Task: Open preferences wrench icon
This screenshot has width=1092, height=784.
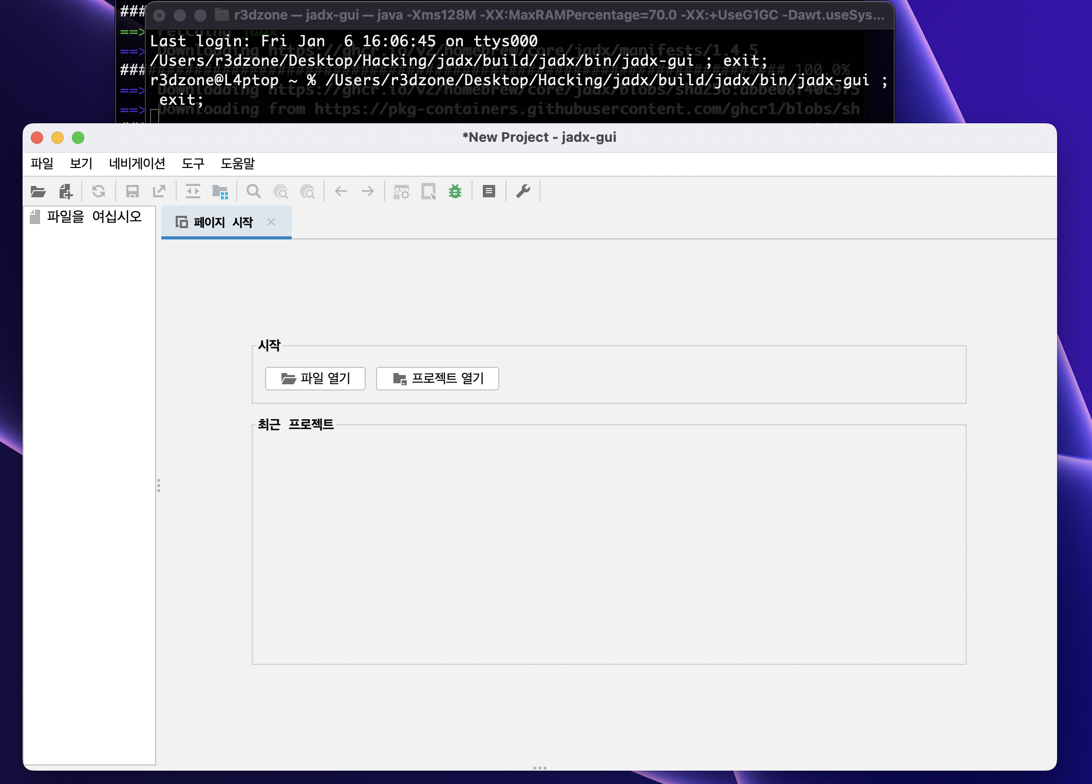Action: (x=523, y=192)
